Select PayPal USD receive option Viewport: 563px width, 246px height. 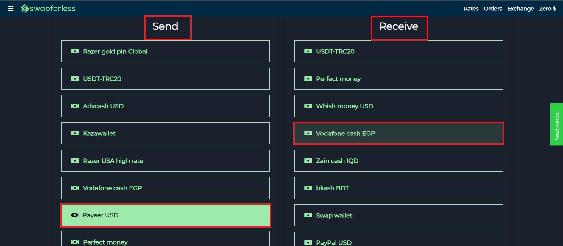tap(399, 239)
